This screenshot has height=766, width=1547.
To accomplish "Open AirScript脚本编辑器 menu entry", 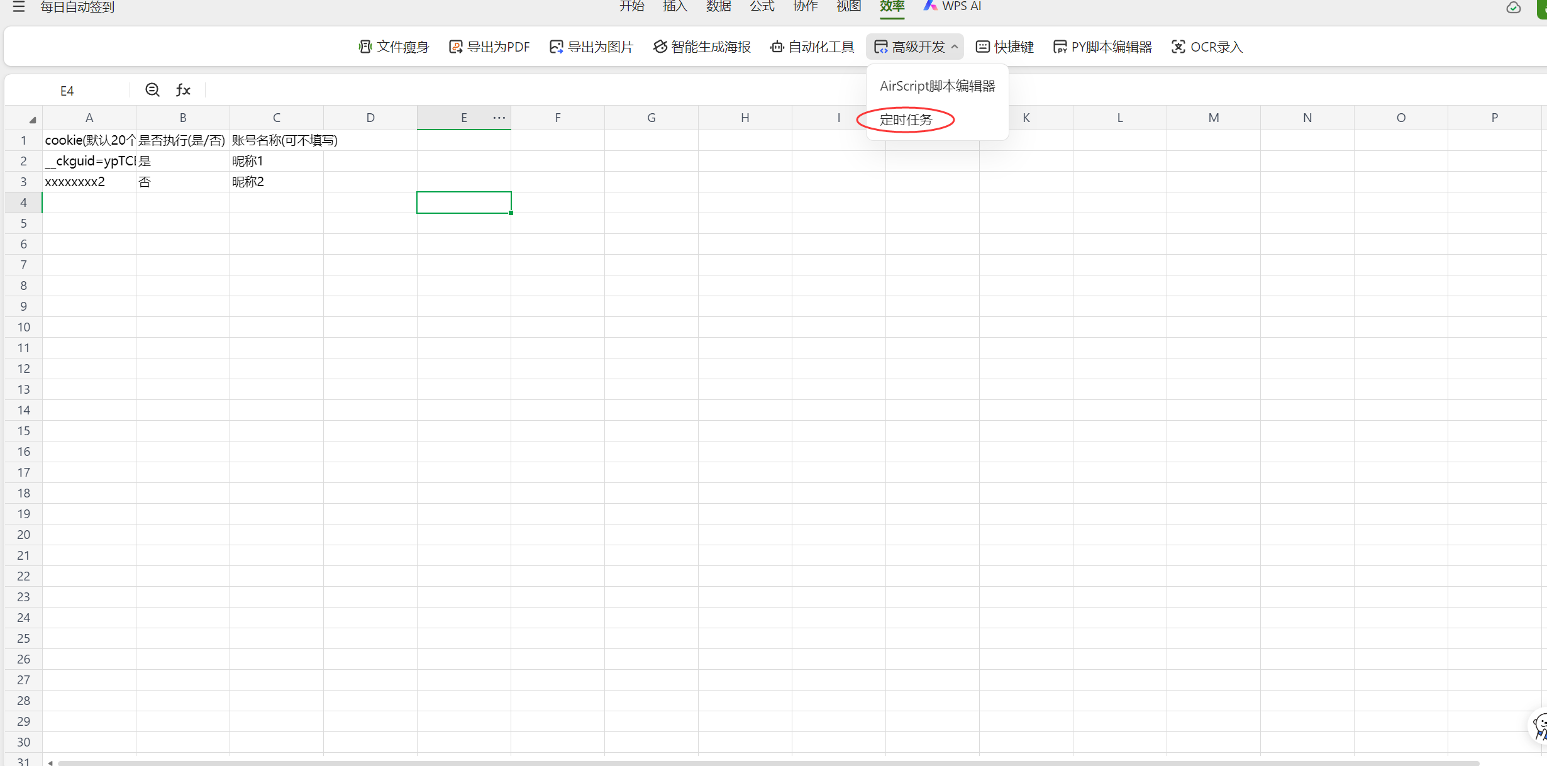I will click(937, 86).
